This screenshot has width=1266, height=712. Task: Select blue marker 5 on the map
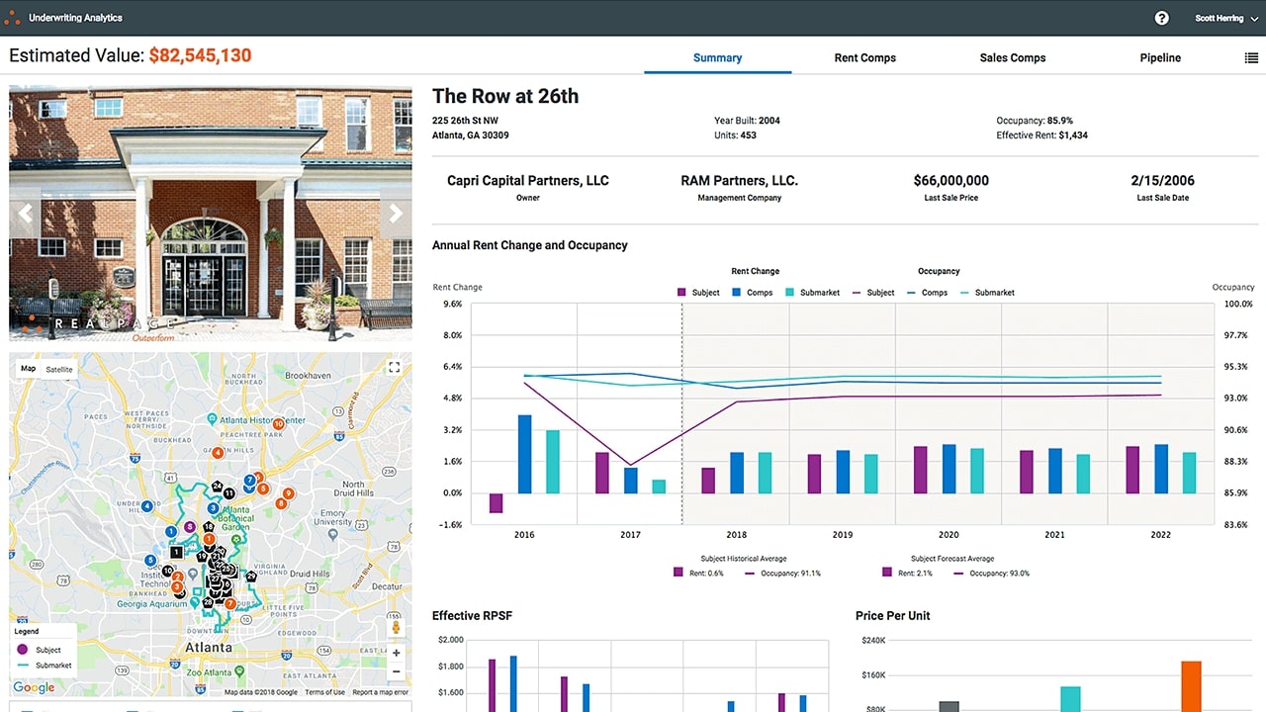(149, 560)
